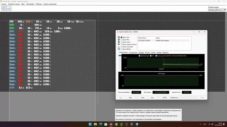The height and width of the screenshot is (127, 227).
Task: Switch to the Voltages tab
Action: point(141,53)
